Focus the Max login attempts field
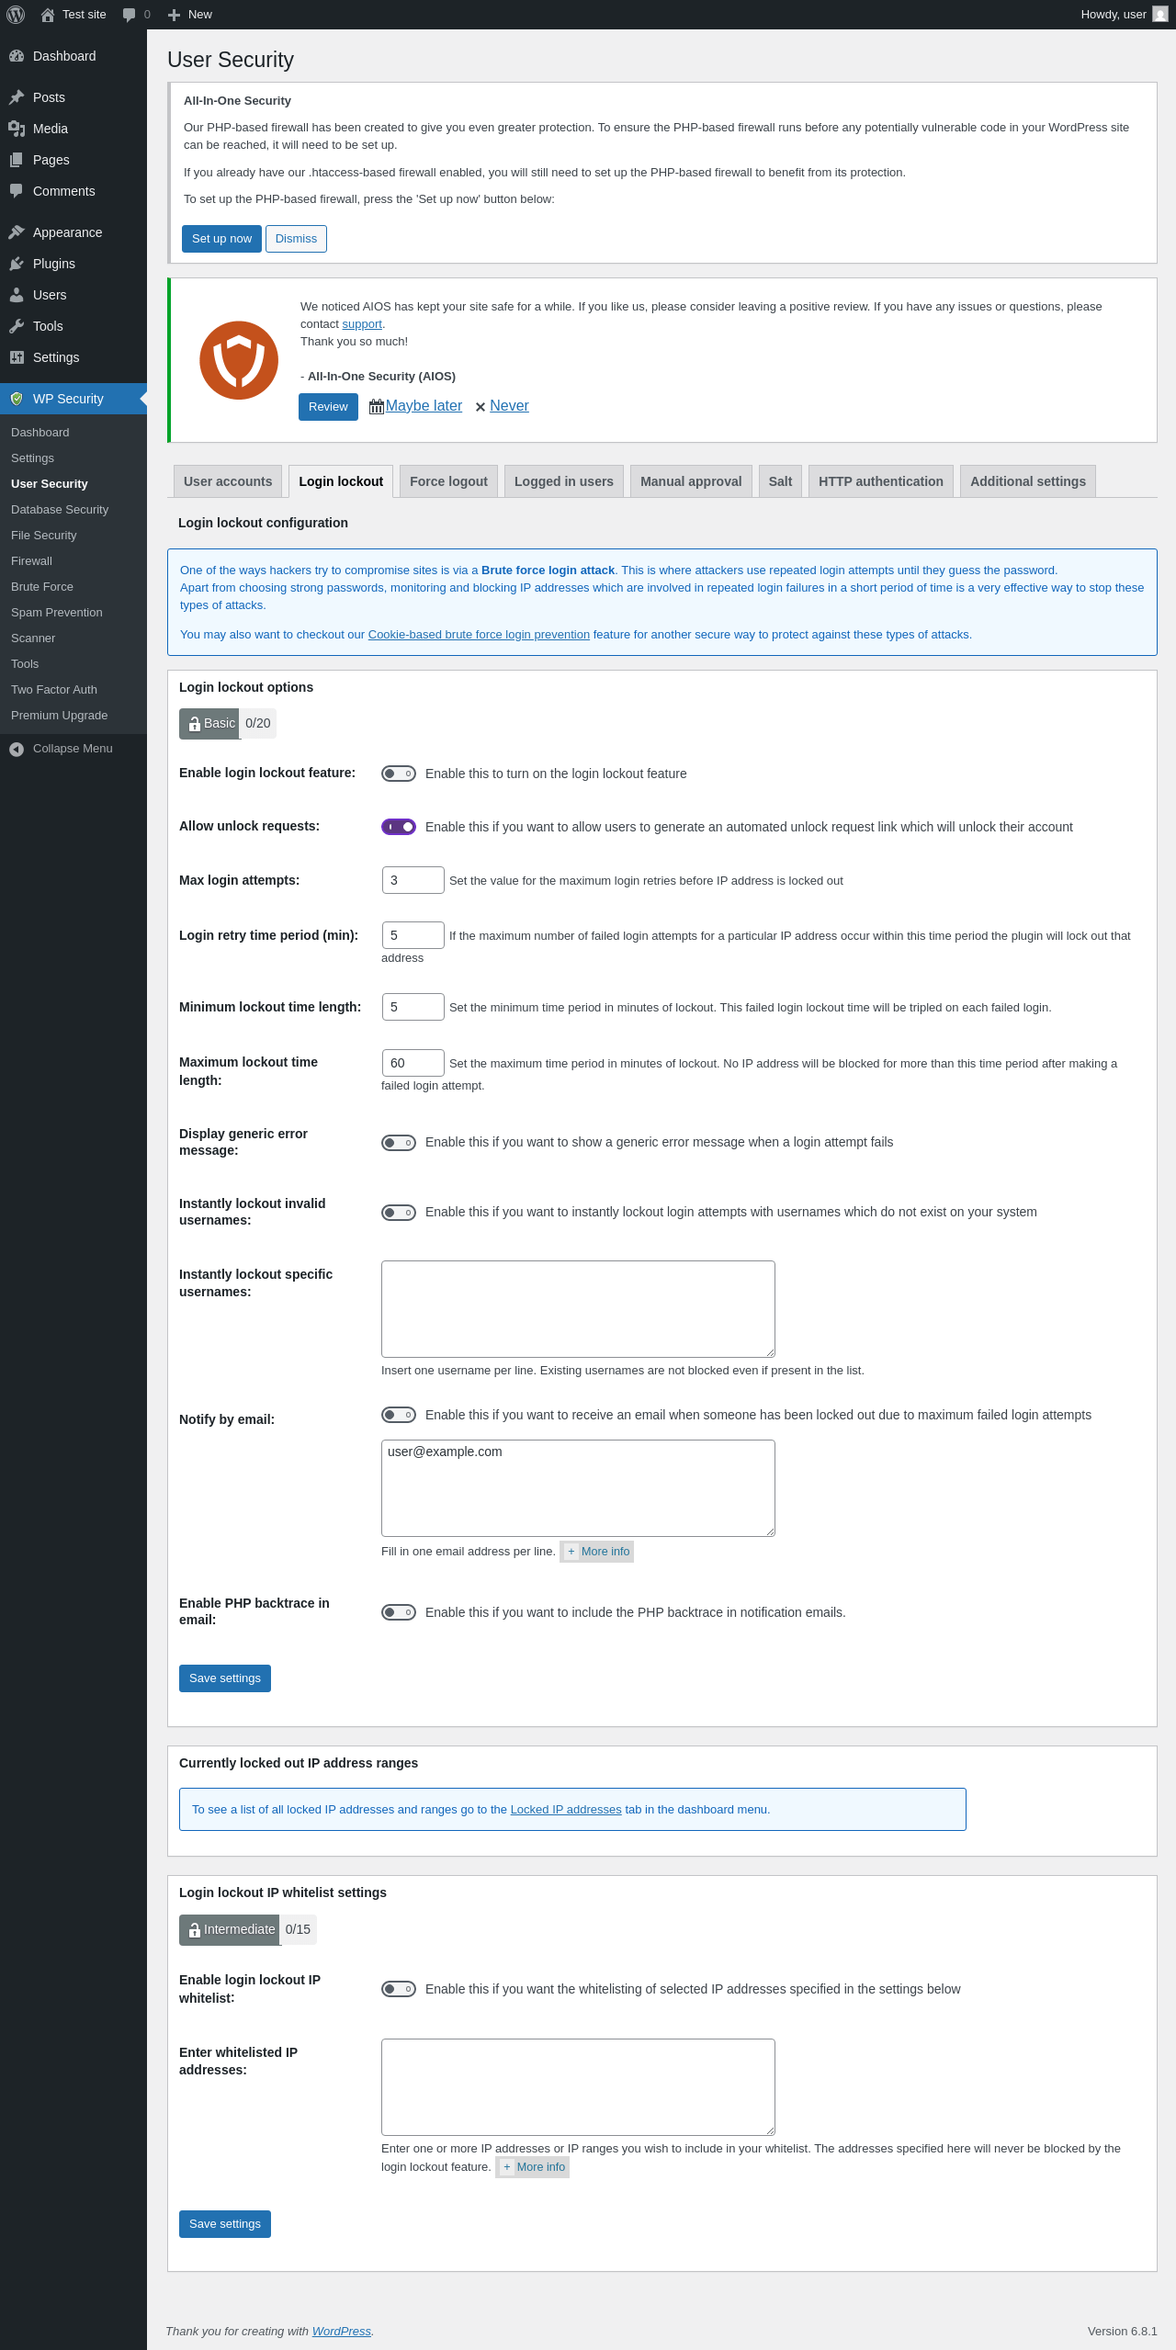1176x2350 pixels. (x=413, y=880)
